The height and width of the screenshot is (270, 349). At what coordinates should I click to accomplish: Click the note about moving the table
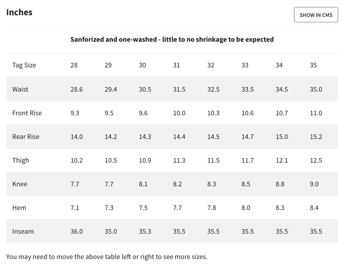[107, 257]
